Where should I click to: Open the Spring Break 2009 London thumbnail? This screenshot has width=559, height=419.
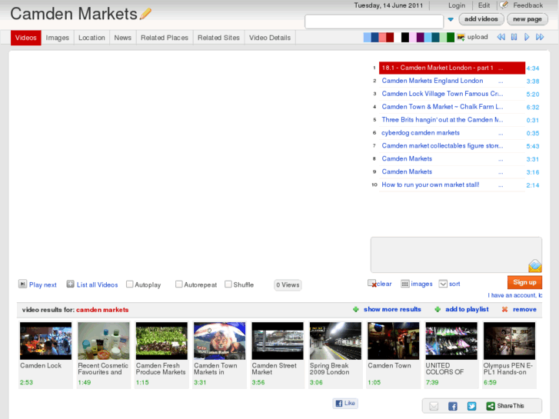click(x=335, y=341)
